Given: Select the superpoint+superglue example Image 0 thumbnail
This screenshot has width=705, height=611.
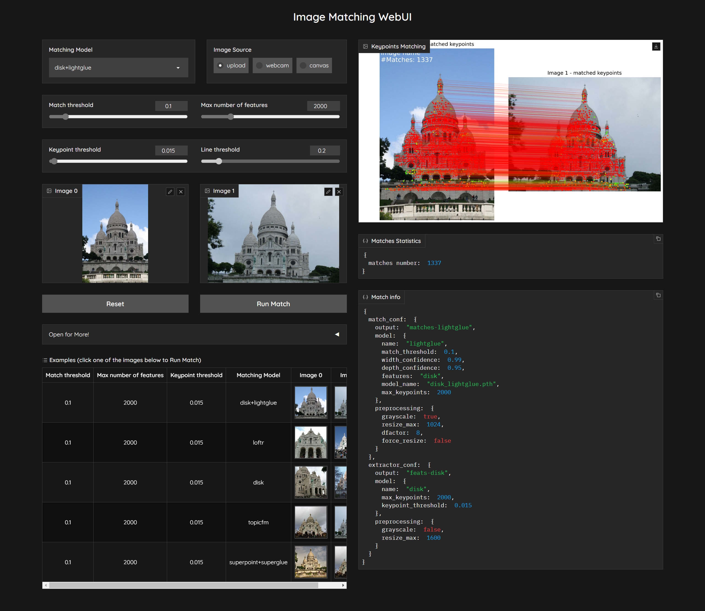Looking at the screenshot, I should [311, 562].
